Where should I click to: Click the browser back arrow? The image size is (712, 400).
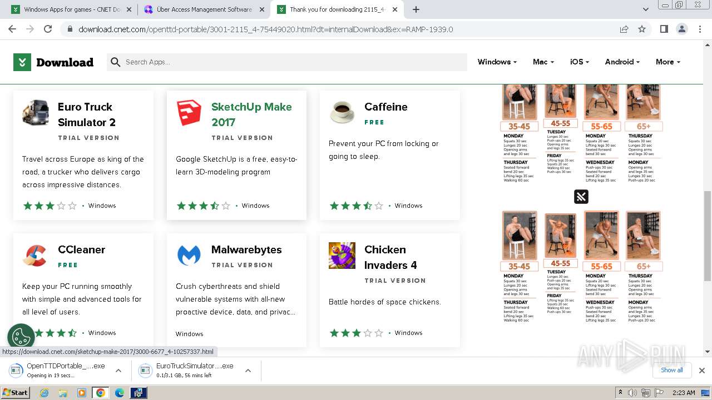click(x=12, y=29)
